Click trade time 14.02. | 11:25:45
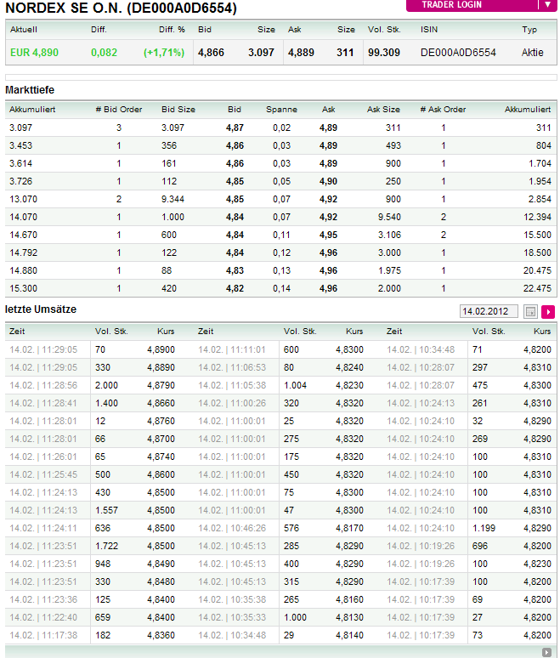560x658 pixels. click(43, 475)
